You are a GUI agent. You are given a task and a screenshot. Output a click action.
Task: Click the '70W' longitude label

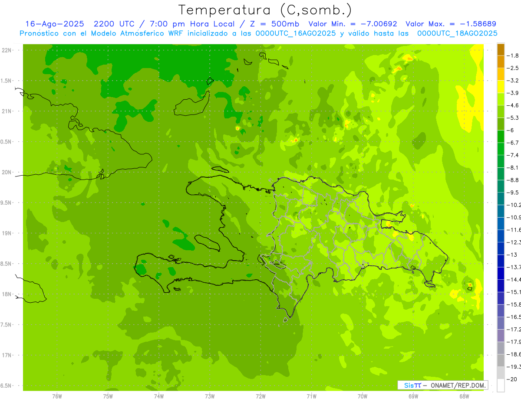(363, 396)
